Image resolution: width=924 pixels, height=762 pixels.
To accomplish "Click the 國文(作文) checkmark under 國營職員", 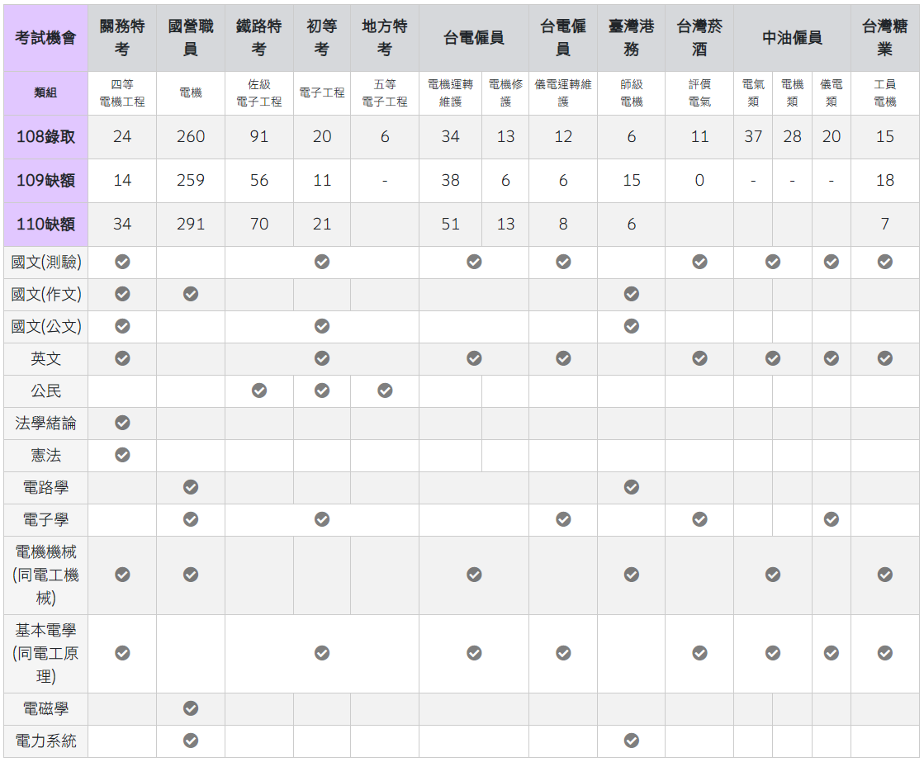I will pos(191,294).
